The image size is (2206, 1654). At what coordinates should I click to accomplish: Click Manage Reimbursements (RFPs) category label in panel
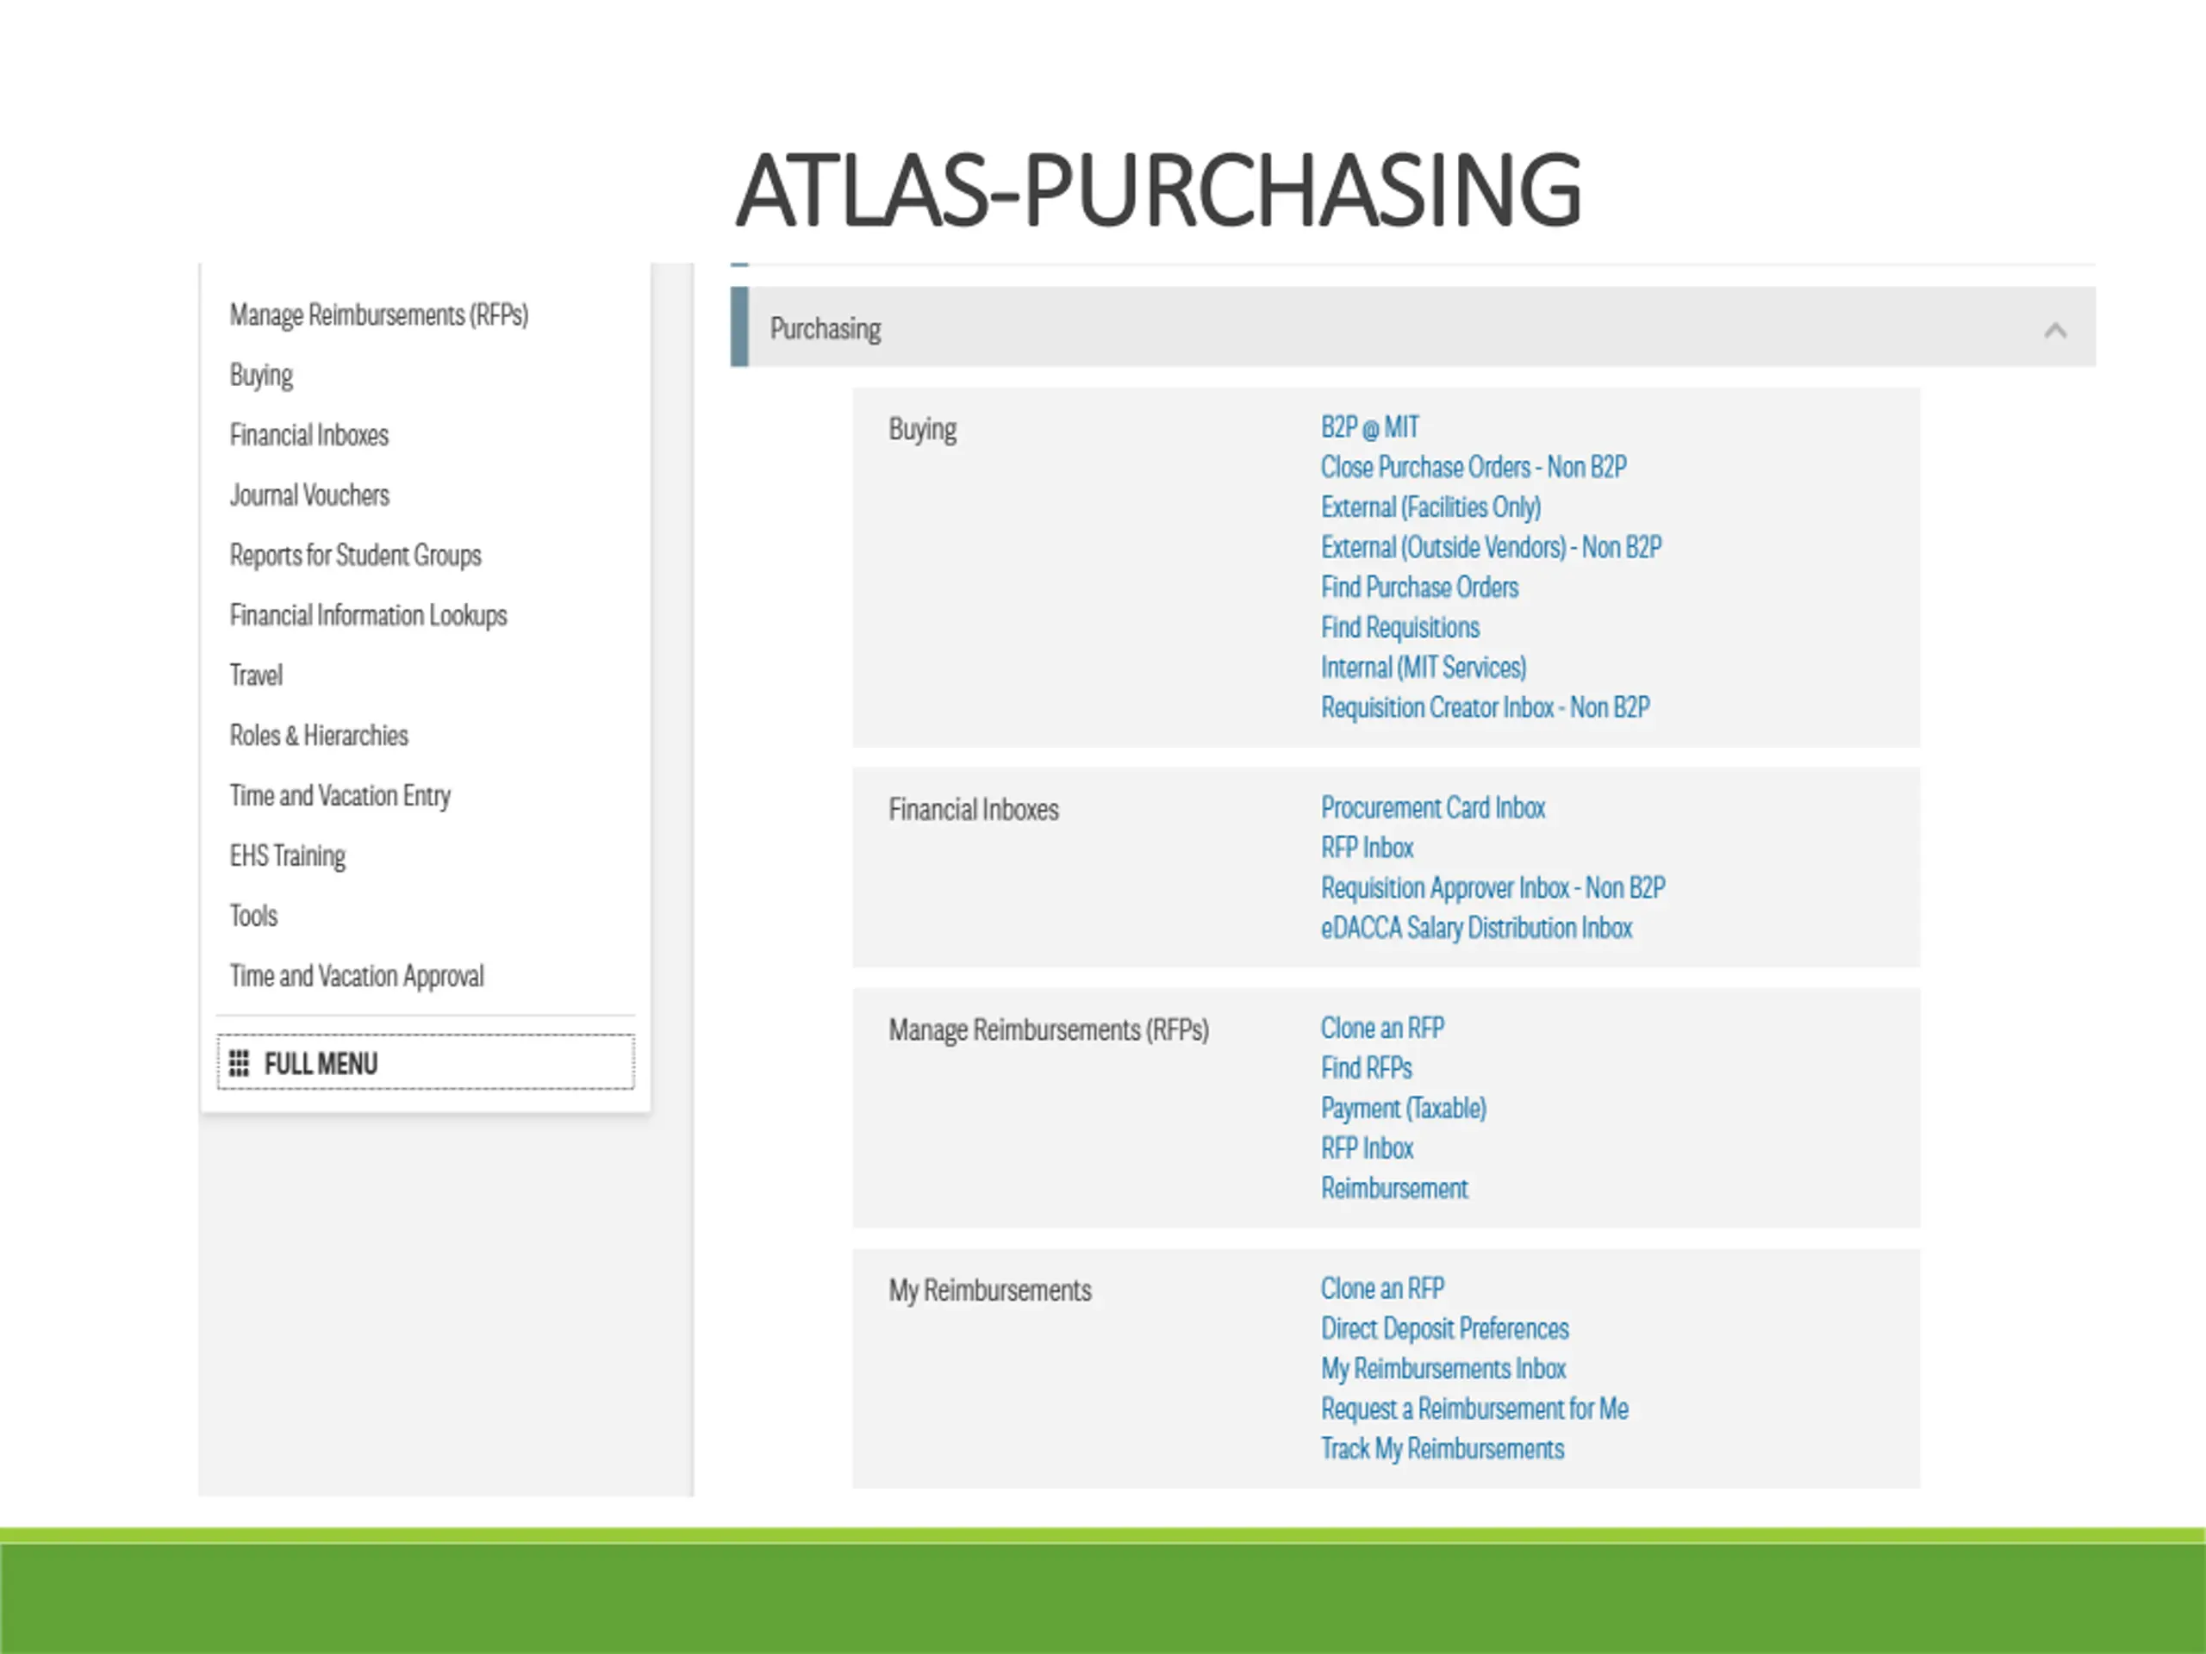coord(1048,1030)
